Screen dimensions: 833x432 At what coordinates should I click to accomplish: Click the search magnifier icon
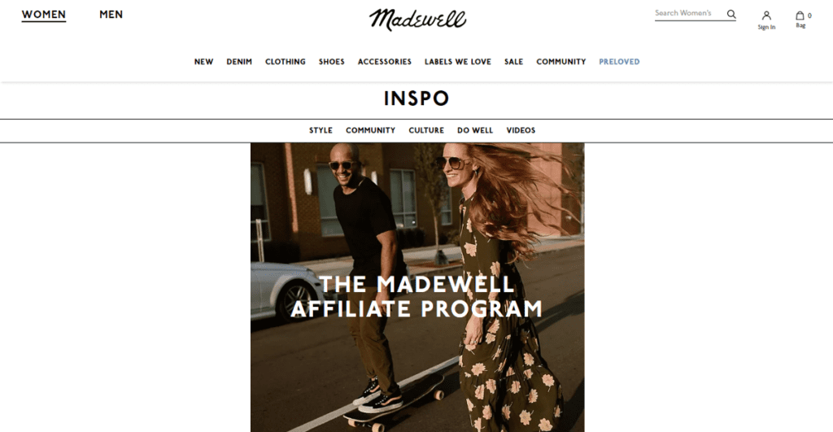(731, 15)
